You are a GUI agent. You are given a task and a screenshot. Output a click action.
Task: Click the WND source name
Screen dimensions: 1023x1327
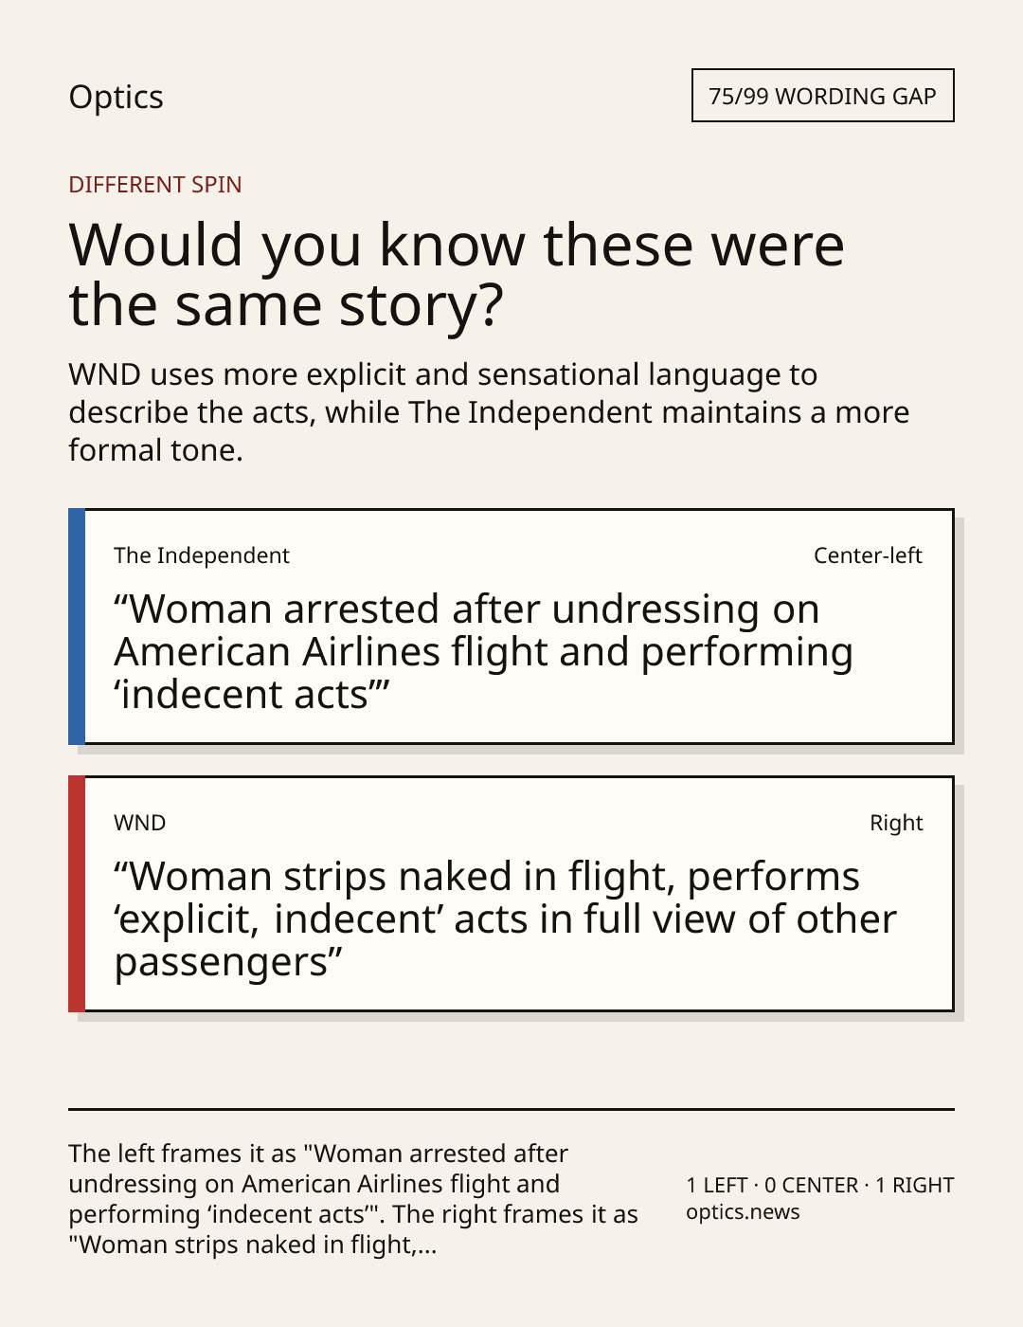pyautogui.click(x=140, y=823)
